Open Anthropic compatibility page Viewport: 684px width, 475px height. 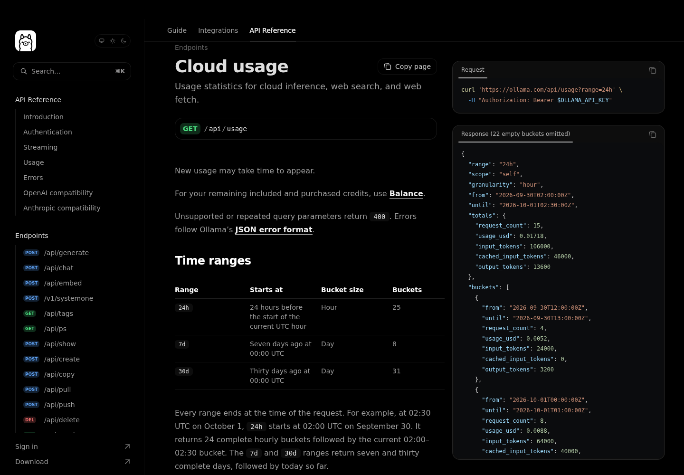62,208
